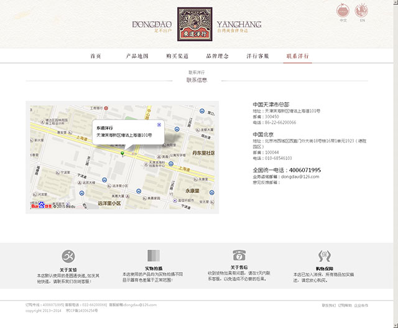Click the Baidu logo on the map
The image size is (398, 328).
(x=41, y=205)
